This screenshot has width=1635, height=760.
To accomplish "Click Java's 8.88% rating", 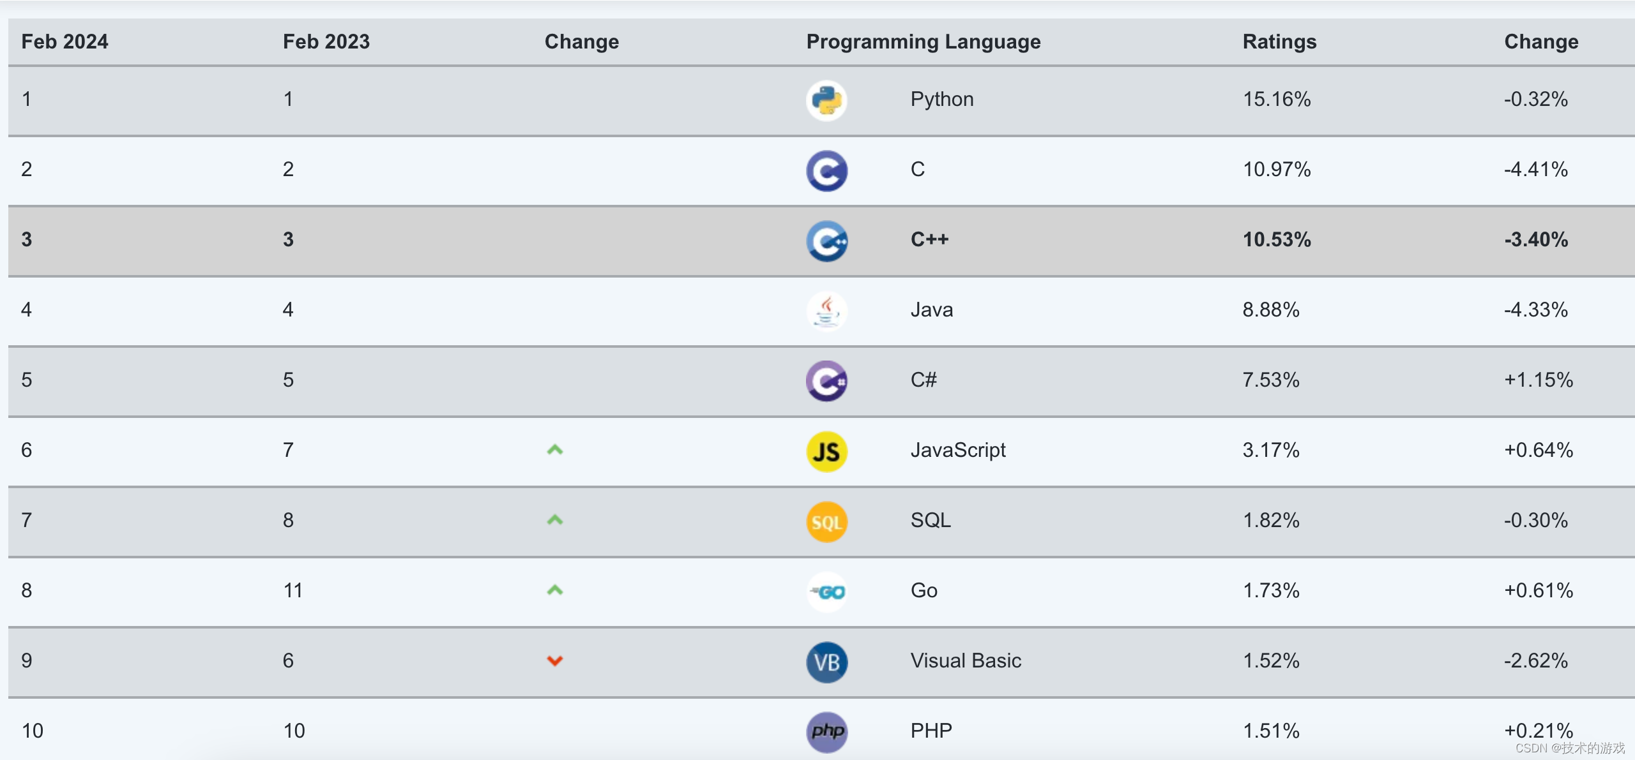I will click(1271, 309).
